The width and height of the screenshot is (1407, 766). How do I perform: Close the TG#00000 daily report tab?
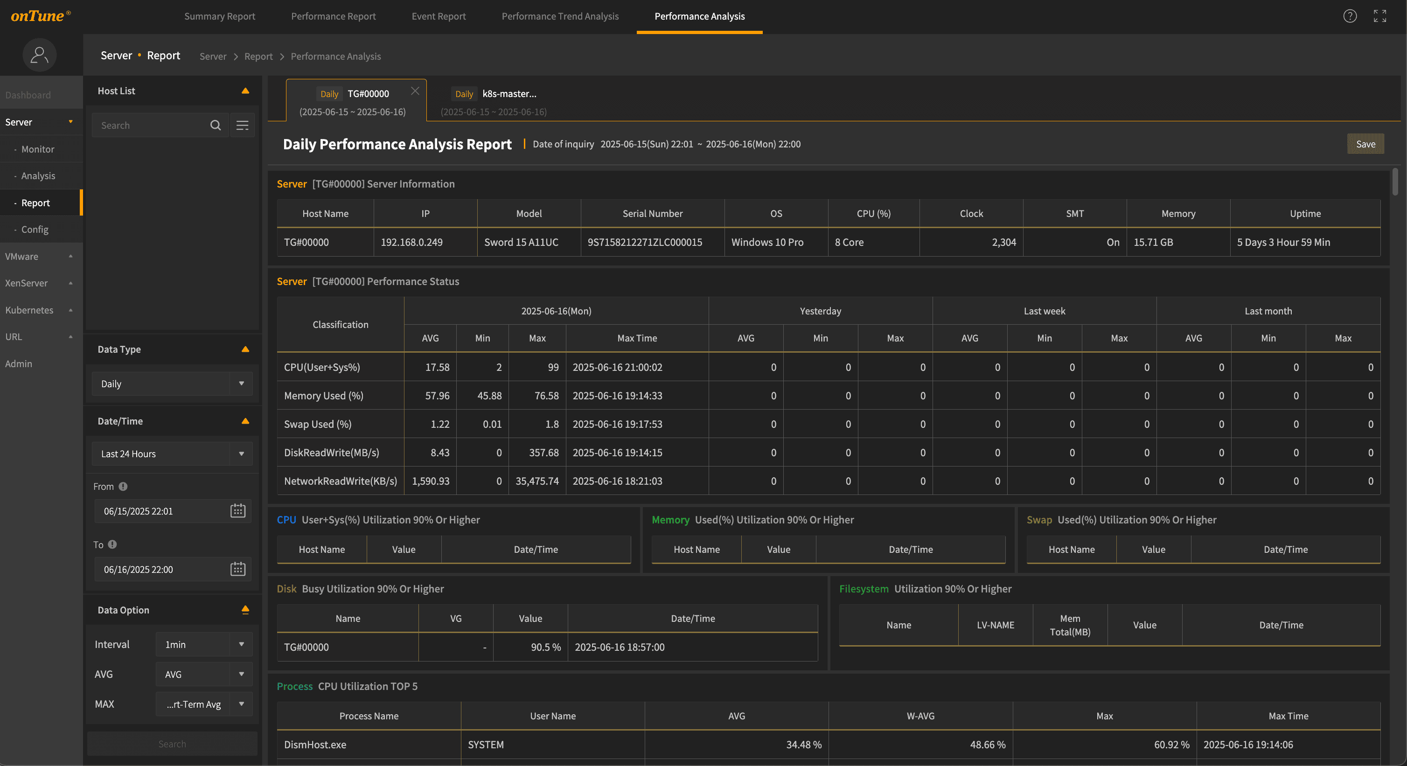pos(415,91)
